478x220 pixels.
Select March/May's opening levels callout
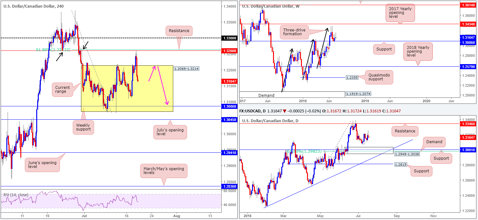click(x=163, y=171)
